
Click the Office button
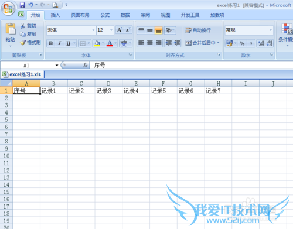click(8, 9)
